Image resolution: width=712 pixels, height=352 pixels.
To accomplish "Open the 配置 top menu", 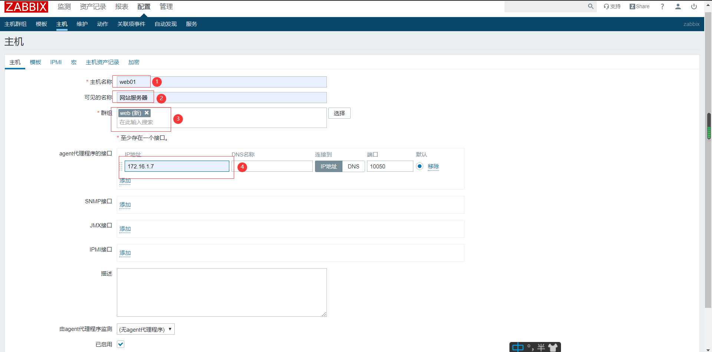I will [x=144, y=7].
